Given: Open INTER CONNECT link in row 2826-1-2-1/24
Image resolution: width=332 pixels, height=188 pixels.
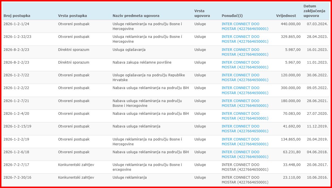Looking at the screenshot, I should coord(245,27).
